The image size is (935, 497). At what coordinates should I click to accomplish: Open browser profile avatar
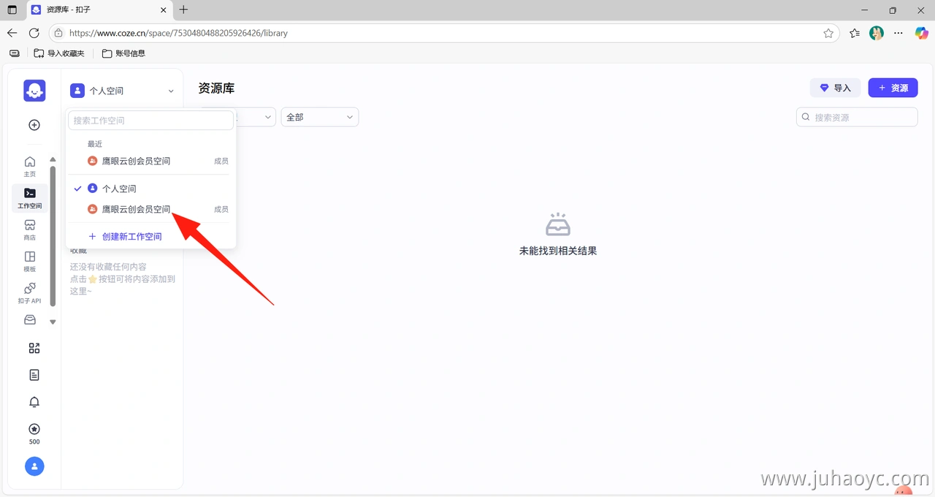tap(877, 33)
